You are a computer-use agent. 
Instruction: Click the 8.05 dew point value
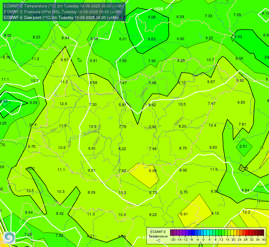pyautogui.click(x=239, y=59)
